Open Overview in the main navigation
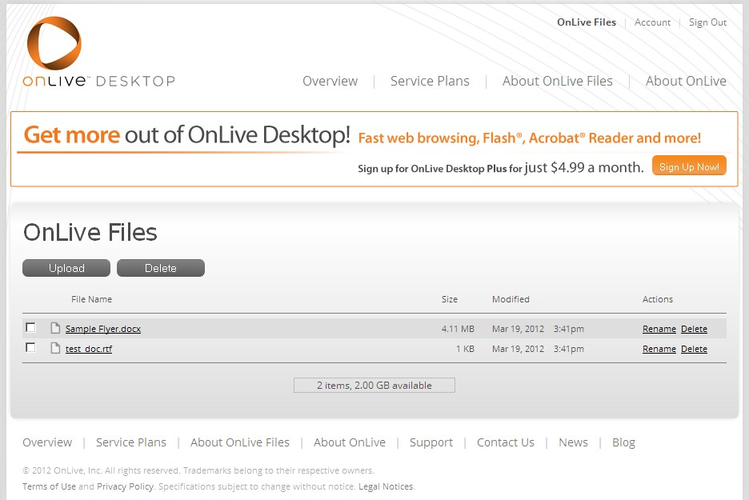Image resolution: width=749 pixels, height=500 pixels. coord(330,81)
